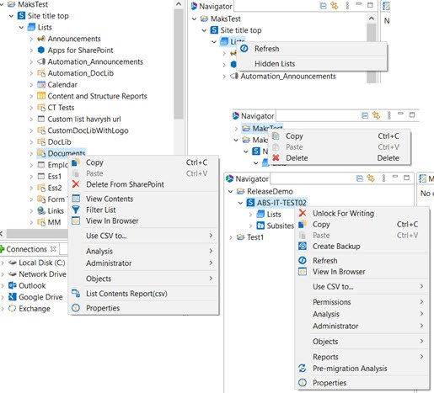The height and width of the screenshot is (393, 434).
Task: Select Automation_DocLib in left tree
Action: click(81, 73)
